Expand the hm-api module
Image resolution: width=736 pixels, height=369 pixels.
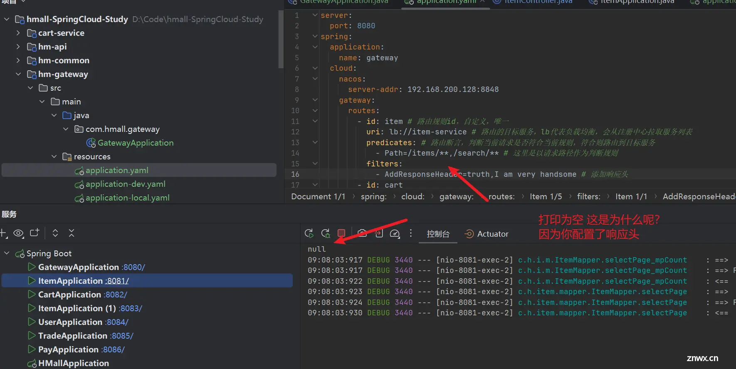point(18,47)
